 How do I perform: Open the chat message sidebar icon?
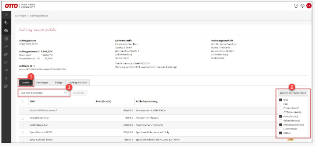coord(6,62)
